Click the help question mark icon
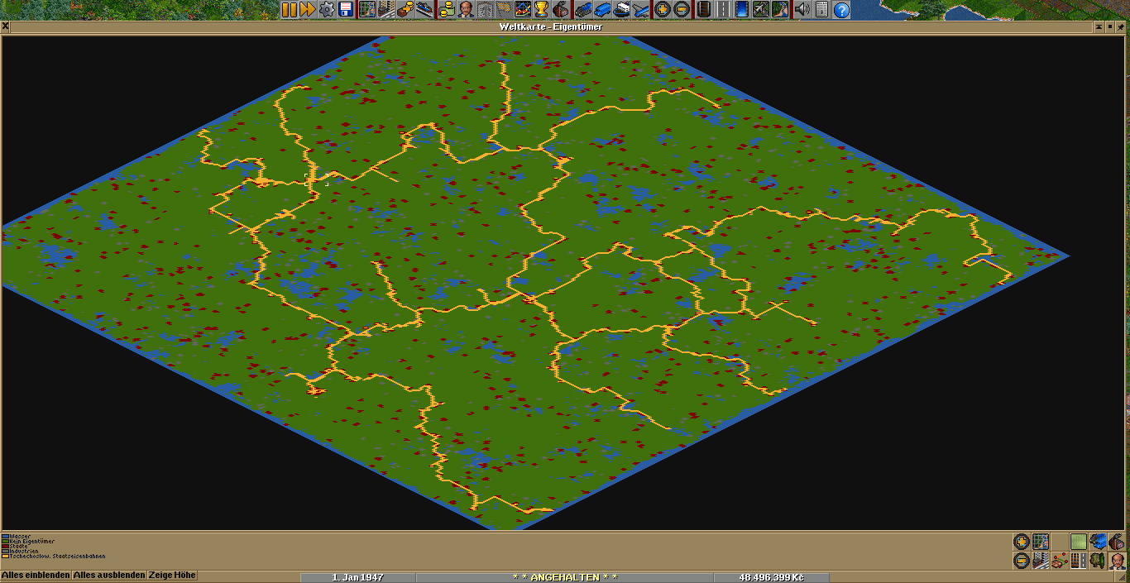The width and height of the screenshot is (1130, 583). click(x=841, y=10)
